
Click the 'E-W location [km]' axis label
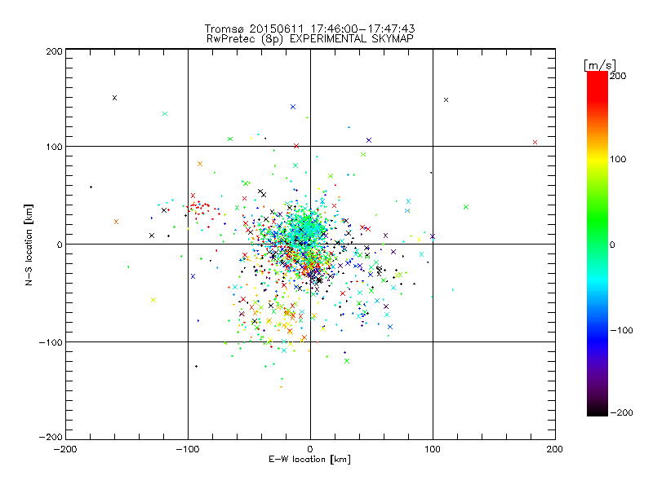pyautogui.click(x=309, y=459)
